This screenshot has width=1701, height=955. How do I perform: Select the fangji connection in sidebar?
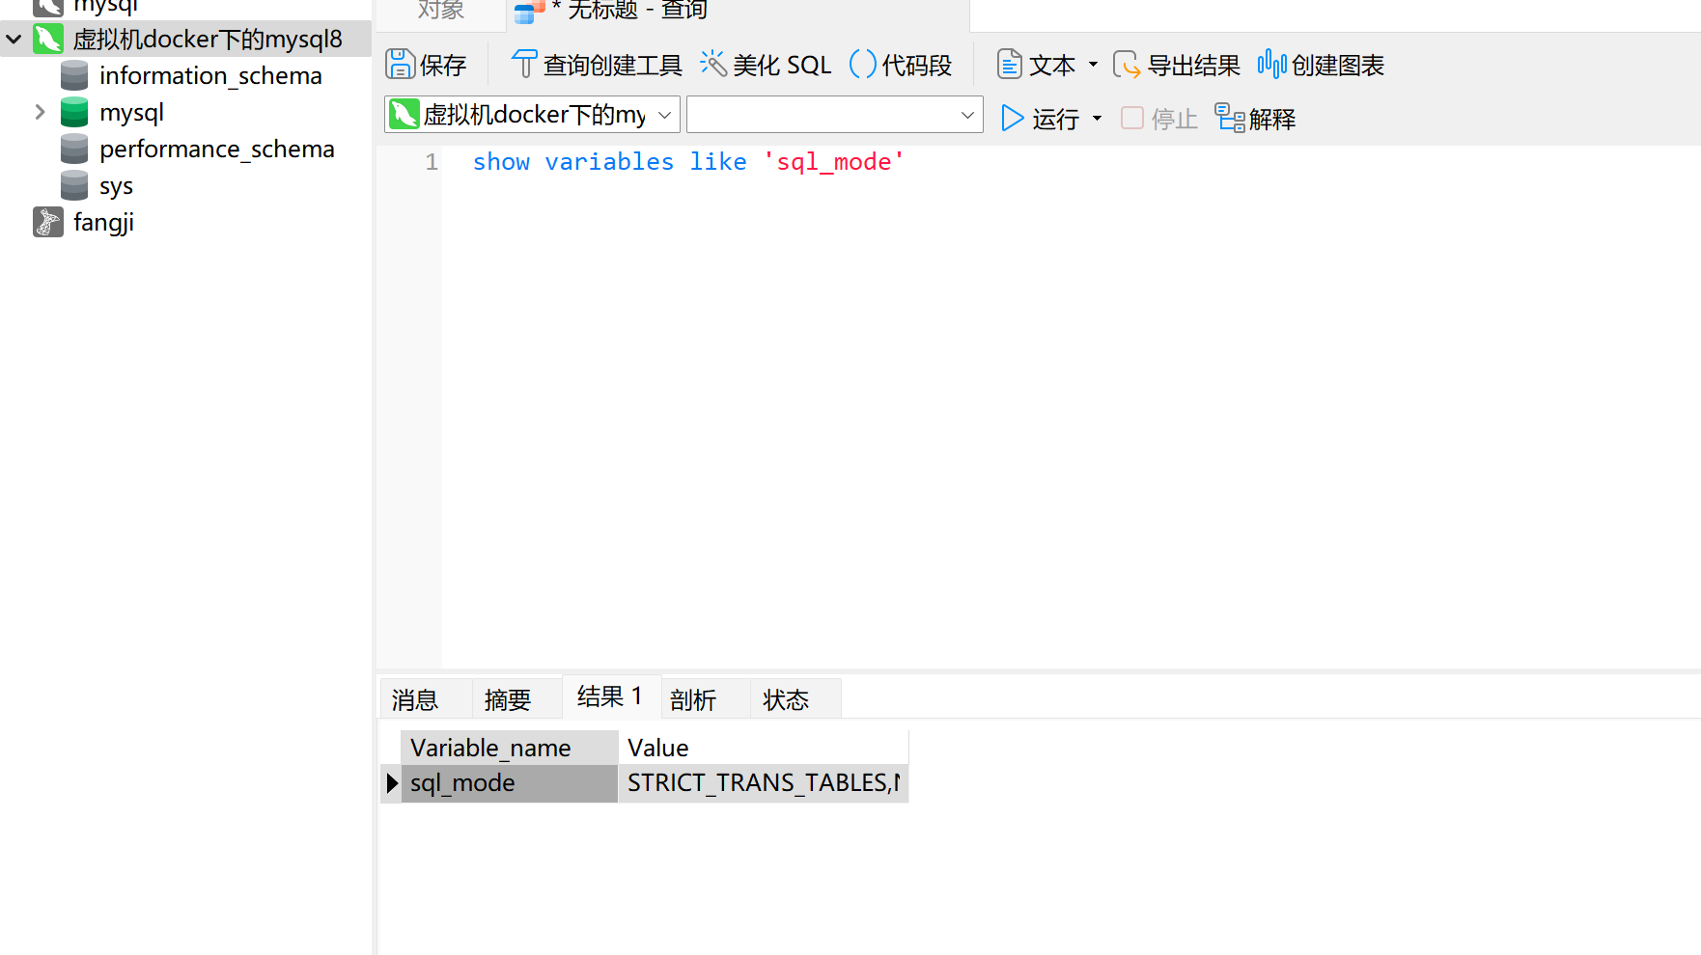(103, 222)
